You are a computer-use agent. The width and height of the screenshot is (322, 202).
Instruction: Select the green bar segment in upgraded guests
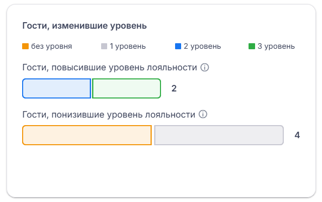[x=126, y=88]
